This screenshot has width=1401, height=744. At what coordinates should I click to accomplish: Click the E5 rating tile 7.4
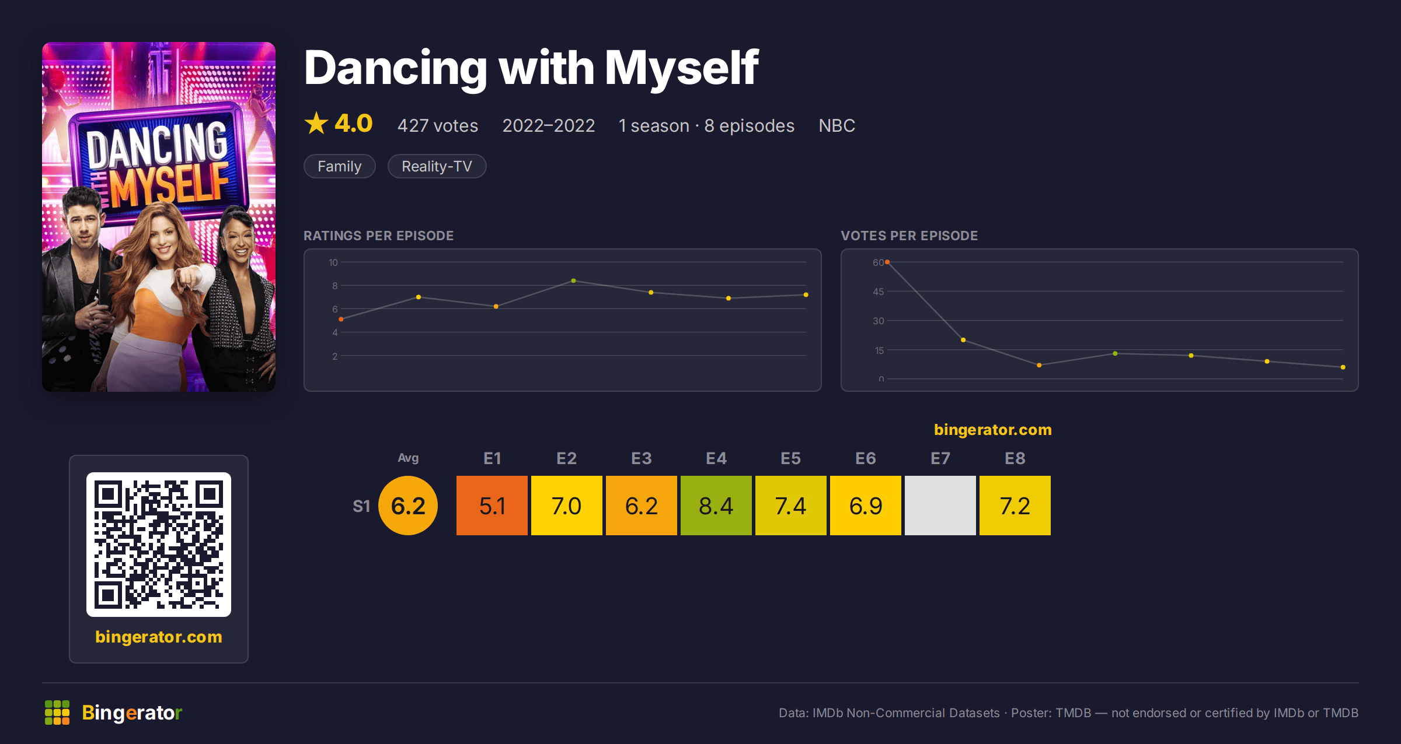click(x=791, y=506)
